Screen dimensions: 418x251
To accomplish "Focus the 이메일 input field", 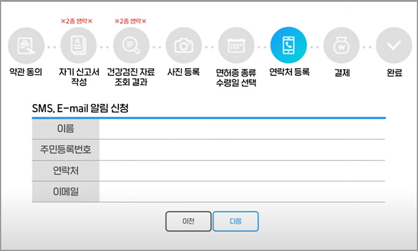I will [242, 191].
